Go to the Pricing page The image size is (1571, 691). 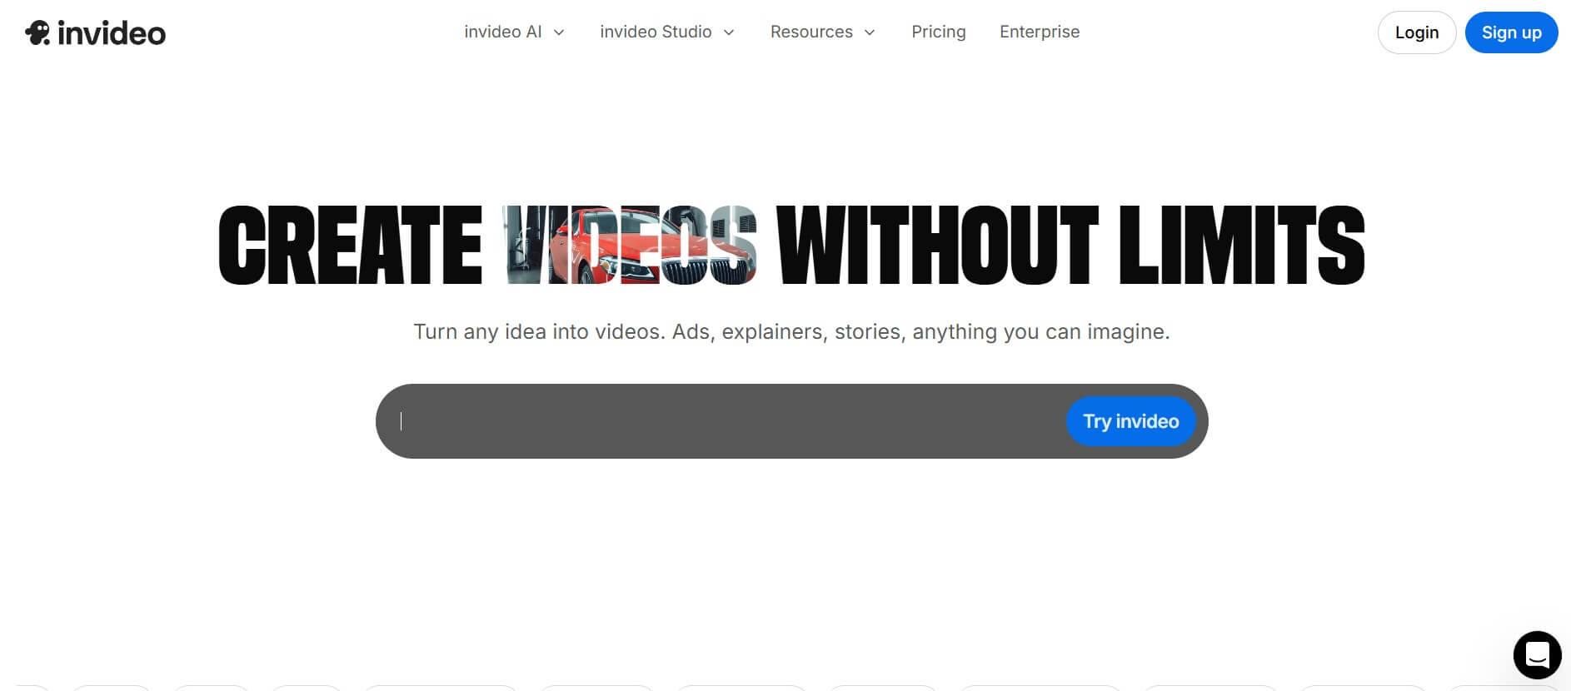939,32
